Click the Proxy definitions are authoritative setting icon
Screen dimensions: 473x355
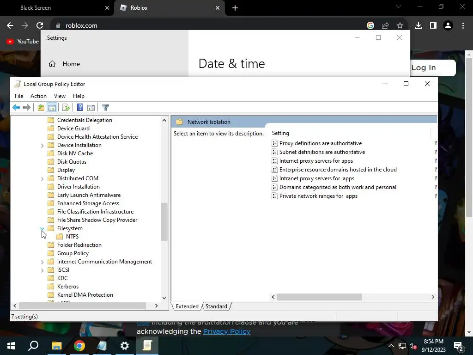(x=274, y=143)
